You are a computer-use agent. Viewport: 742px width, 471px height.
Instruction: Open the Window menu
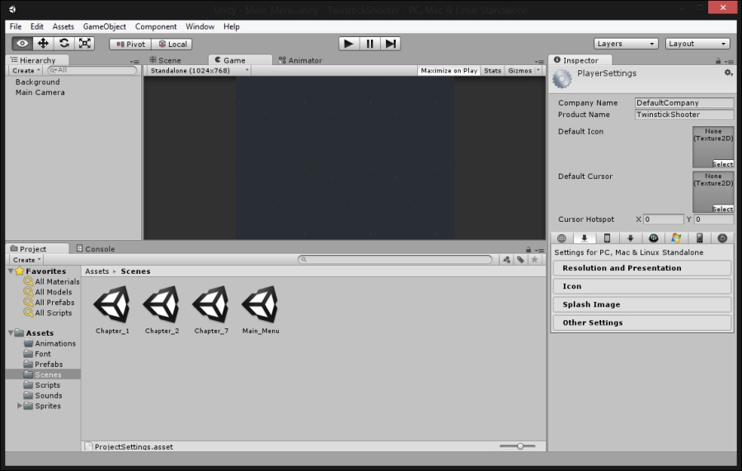[x=200, y=26]
